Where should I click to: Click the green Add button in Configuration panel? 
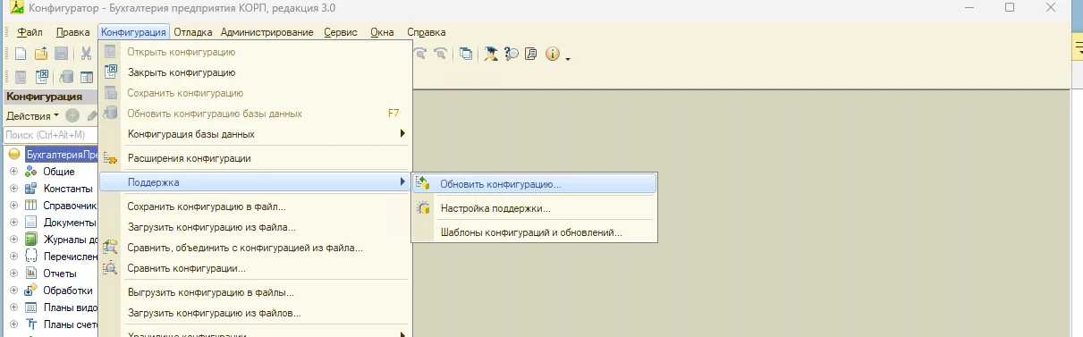tap(72, 115)
